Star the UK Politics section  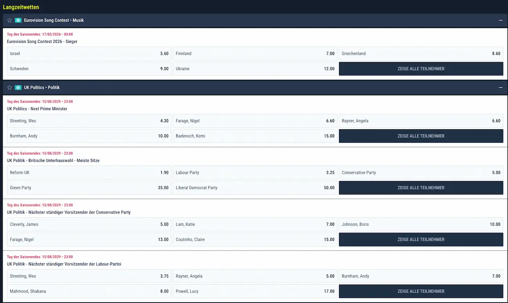click(10, 87)
